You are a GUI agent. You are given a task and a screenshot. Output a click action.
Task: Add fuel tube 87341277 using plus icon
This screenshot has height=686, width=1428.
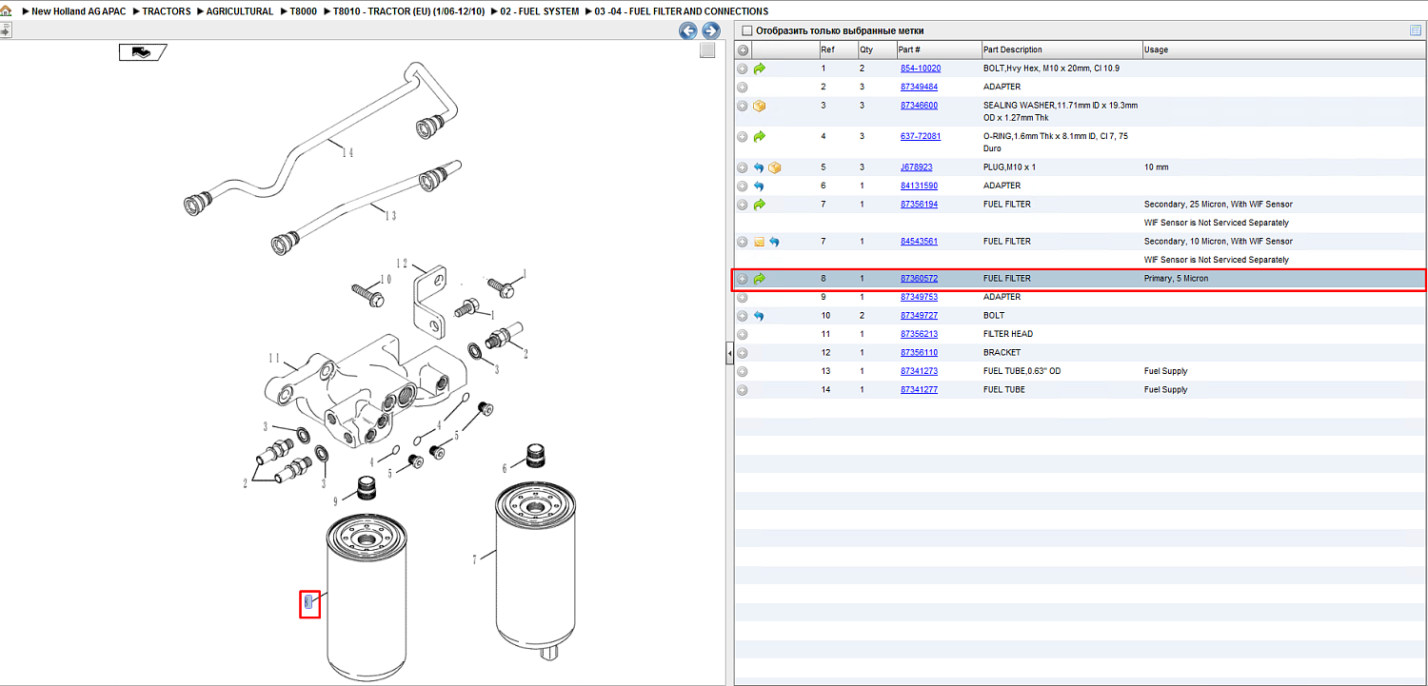coord(743,390)
